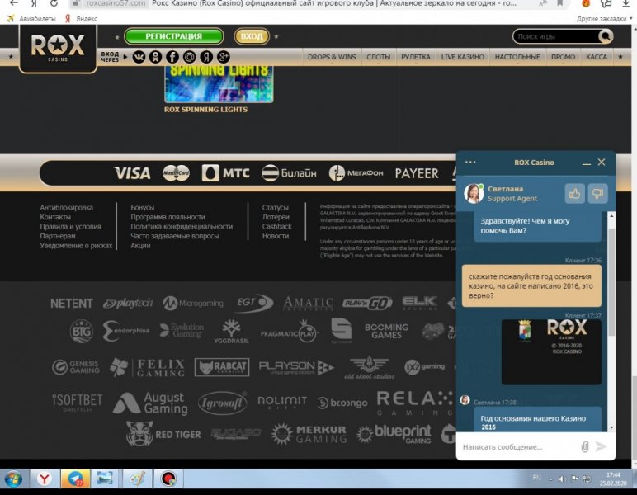This screenshot has height=495, width=637.
Task: Open Бонусы footer link
Action: 142,208
